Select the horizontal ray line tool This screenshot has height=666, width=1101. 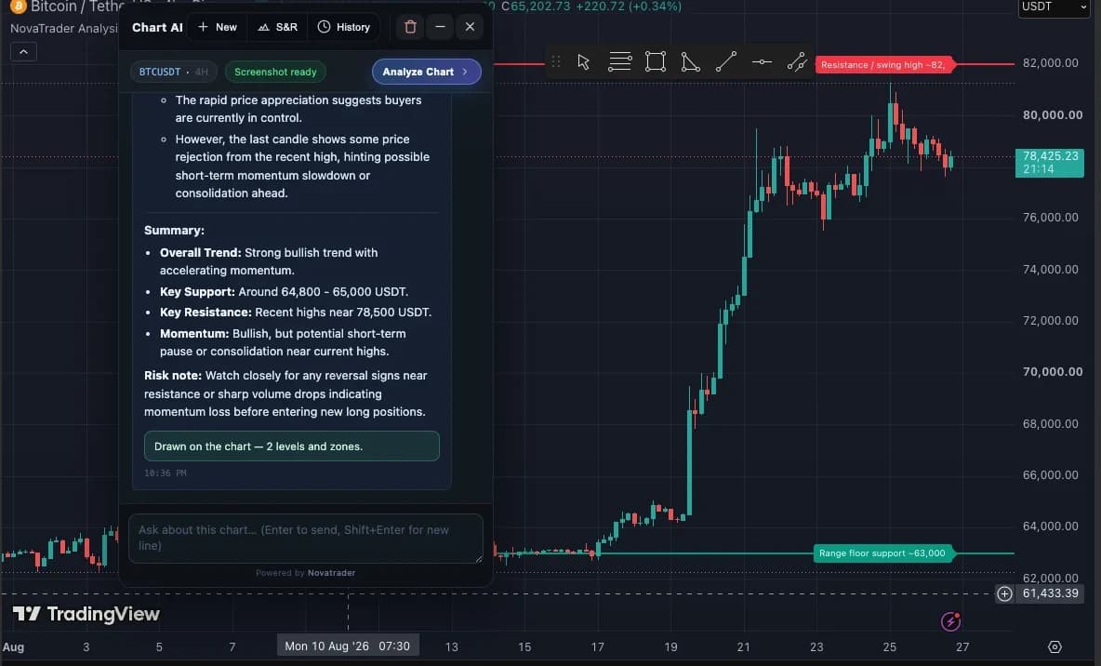pyautogui.click(x=762, y=61)
